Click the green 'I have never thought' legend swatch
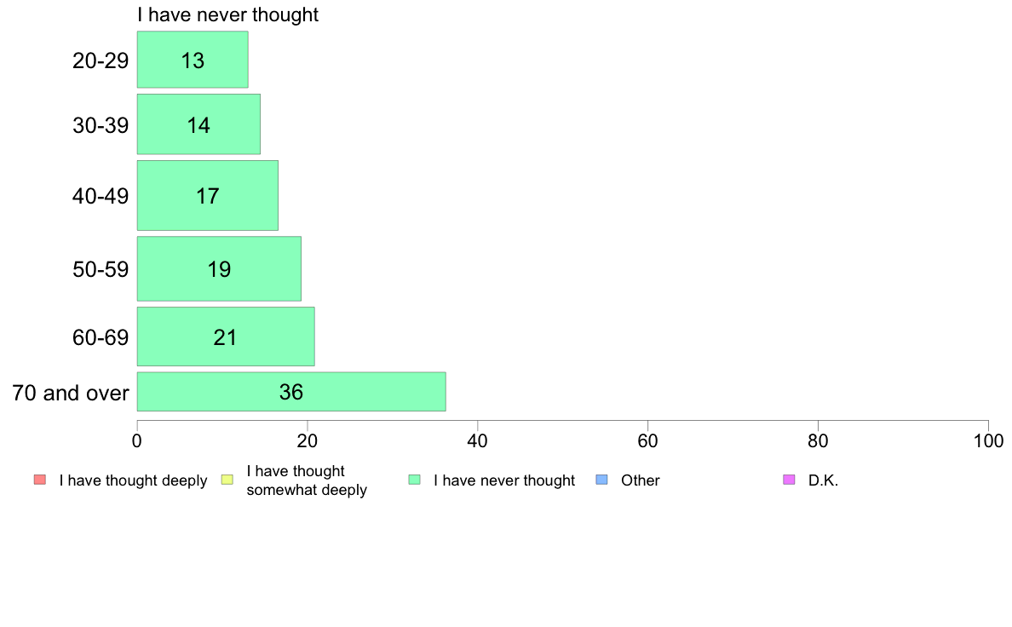Image resolution: width=1012 pixels, height=627 pixels. click(414, 480)
